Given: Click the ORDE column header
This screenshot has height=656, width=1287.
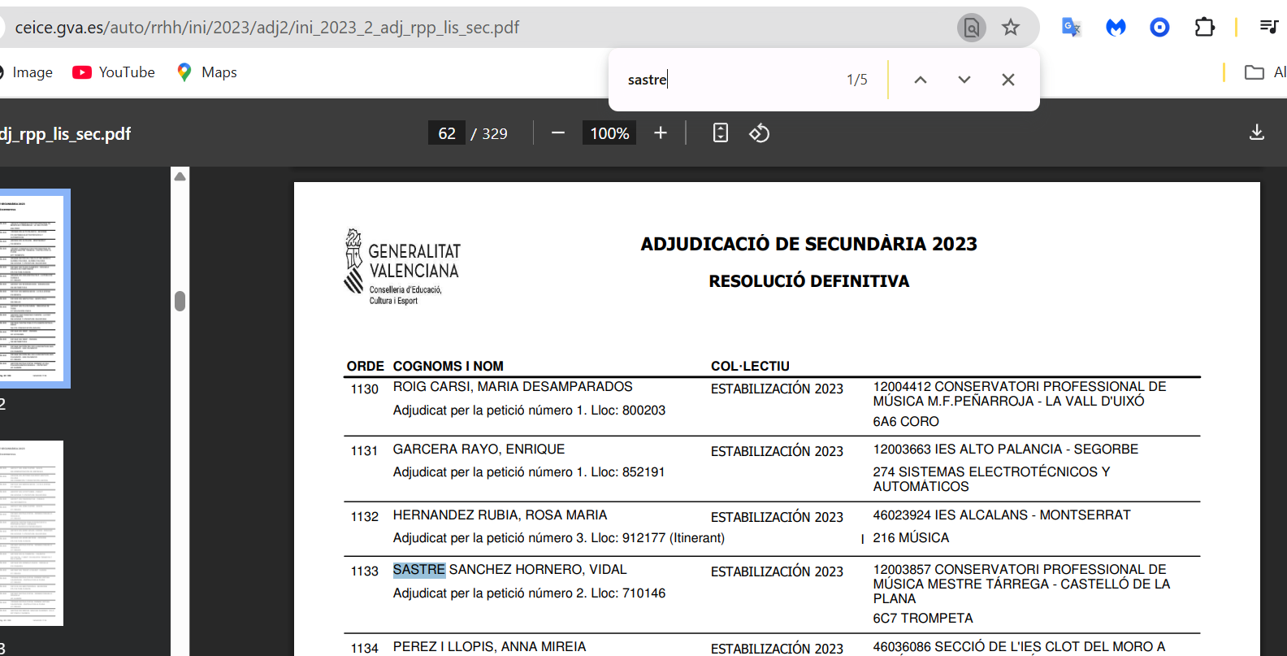Looking at the screenshot, I should click(366, 367).
